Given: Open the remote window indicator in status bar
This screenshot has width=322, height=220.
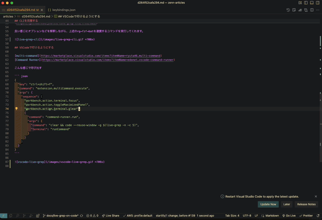Looking at the screenshot, I should [x=4, y=215].
